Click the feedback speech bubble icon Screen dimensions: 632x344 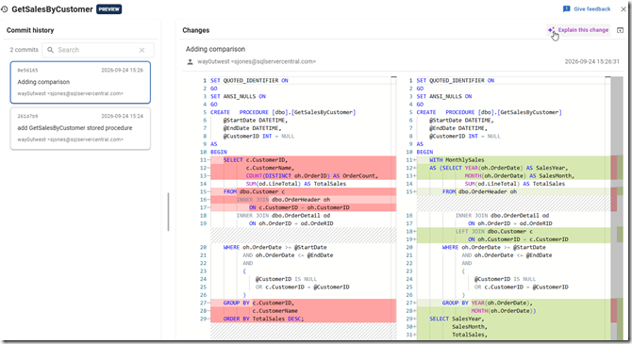pyautogui.click(x=566, y=8)
